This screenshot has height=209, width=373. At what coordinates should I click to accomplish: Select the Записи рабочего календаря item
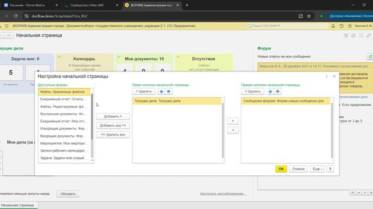tap(64, 151)
